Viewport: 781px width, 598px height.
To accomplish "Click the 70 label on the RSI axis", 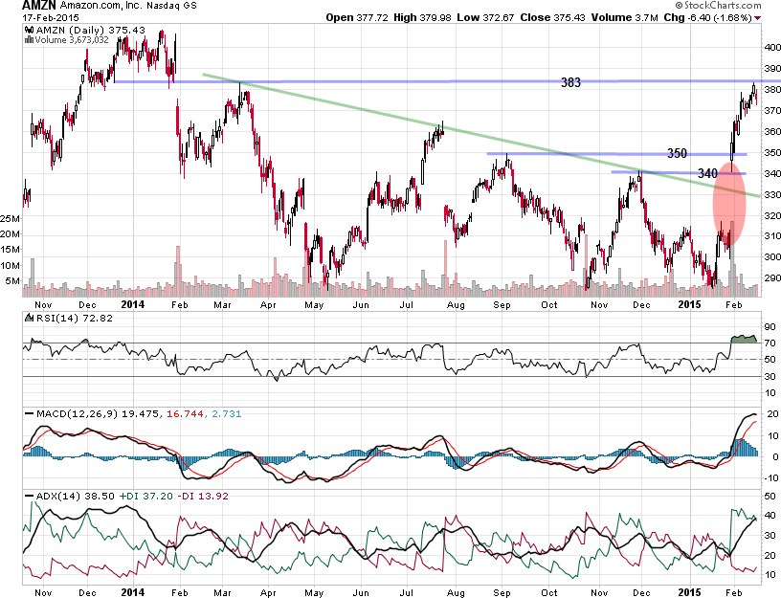I will click(770, 343).
